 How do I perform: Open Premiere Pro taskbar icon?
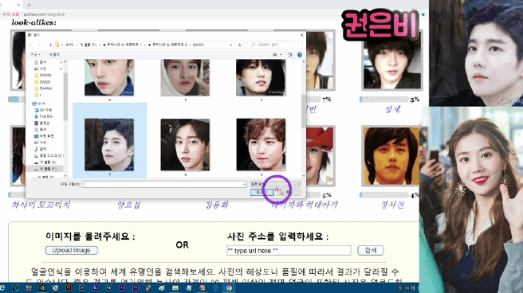click(x=136, y=288)
